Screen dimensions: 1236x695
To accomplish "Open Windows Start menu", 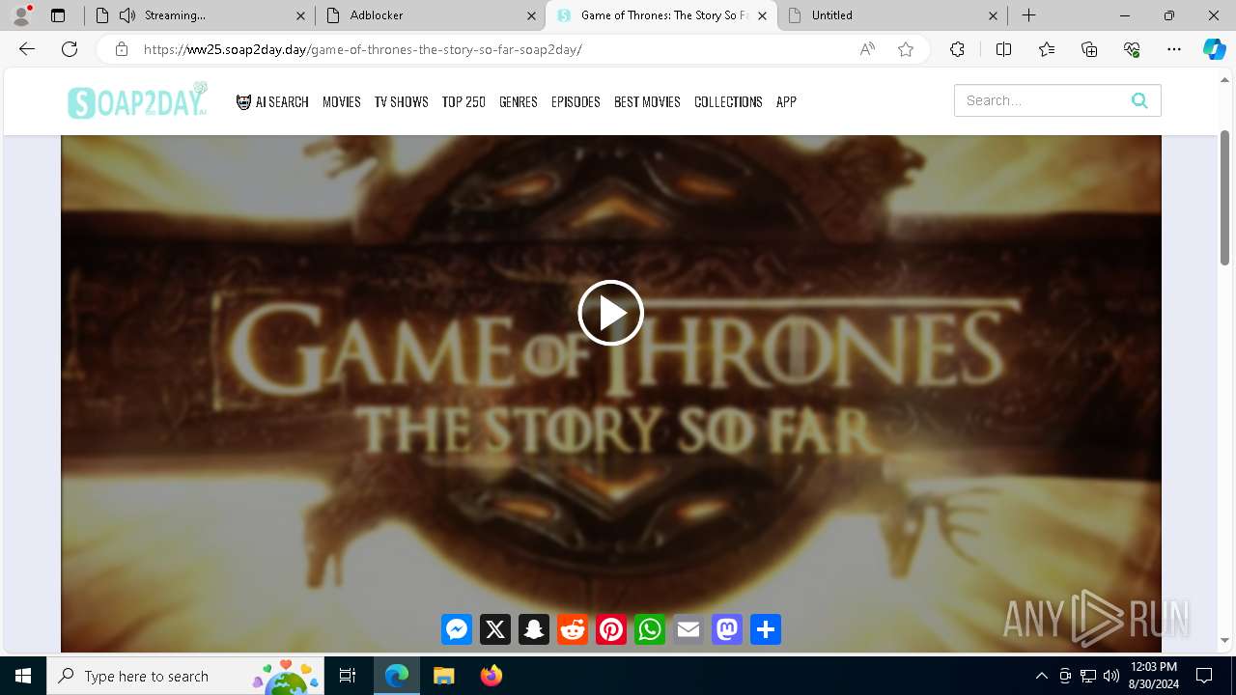I will 23,676.
